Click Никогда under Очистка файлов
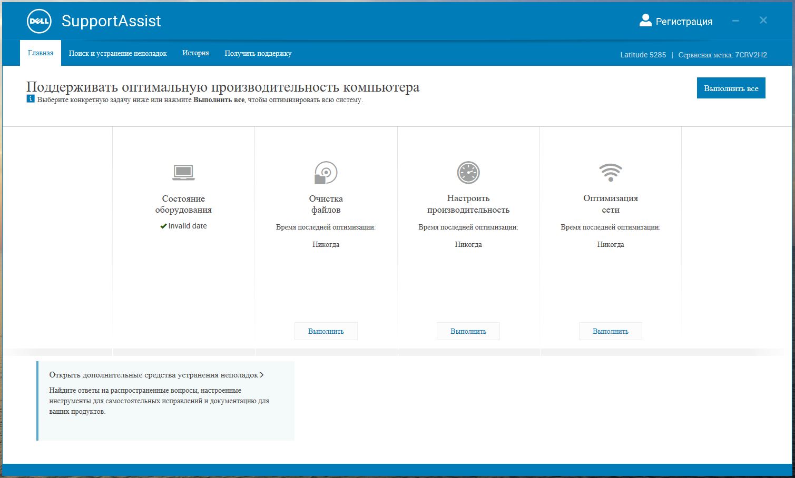 click(x=326, y=244)
